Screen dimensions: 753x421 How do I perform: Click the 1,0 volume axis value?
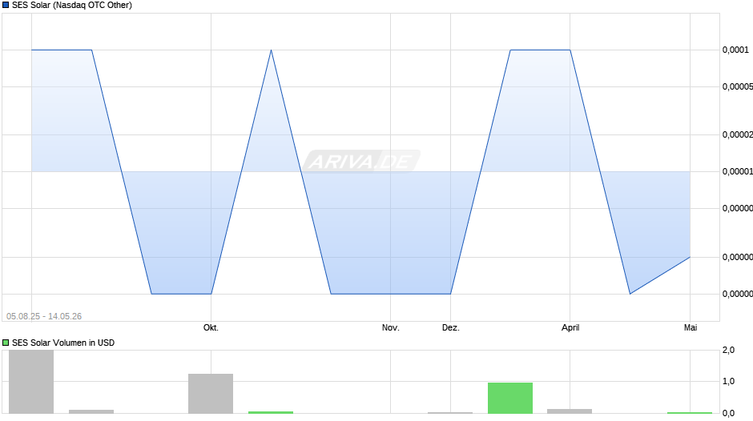(728, 381)
